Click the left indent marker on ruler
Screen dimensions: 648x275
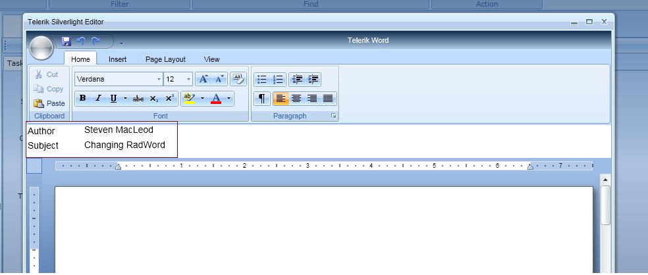pos(118,166)
